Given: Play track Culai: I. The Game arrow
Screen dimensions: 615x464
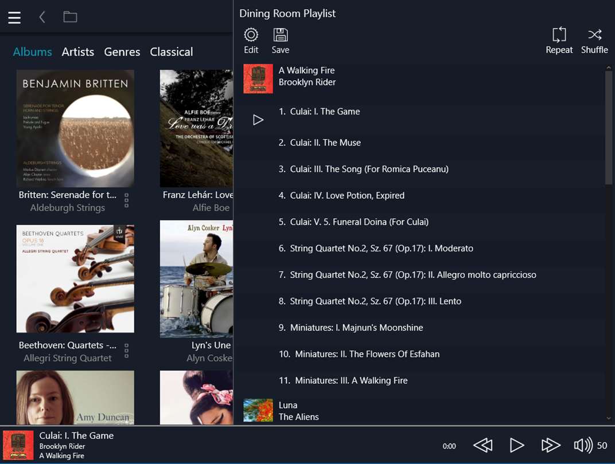Looking at the screenshot, I should (x=258, y=120).
